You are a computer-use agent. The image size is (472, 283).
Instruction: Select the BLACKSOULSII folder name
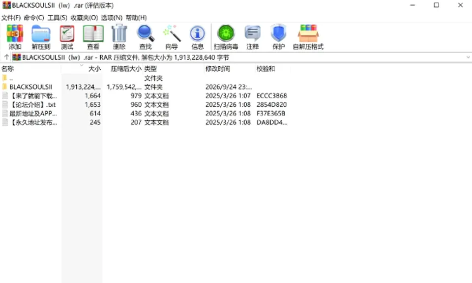click(31, 87)
